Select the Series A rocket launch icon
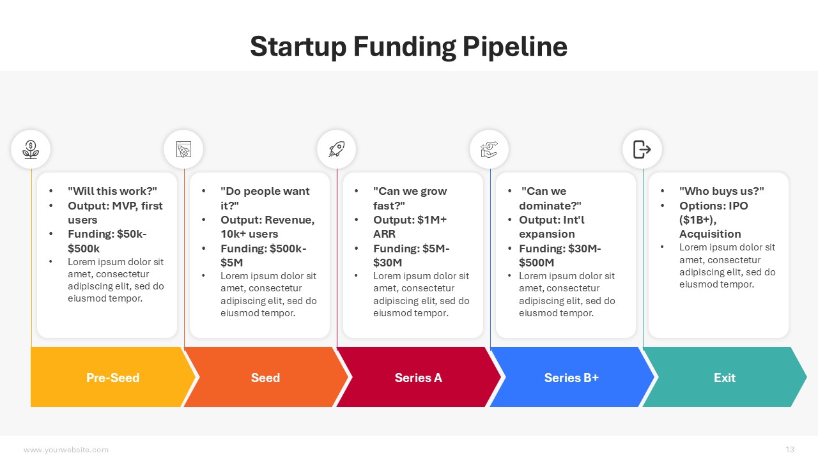Screen dimensions: 818x460 click(337, 149)
